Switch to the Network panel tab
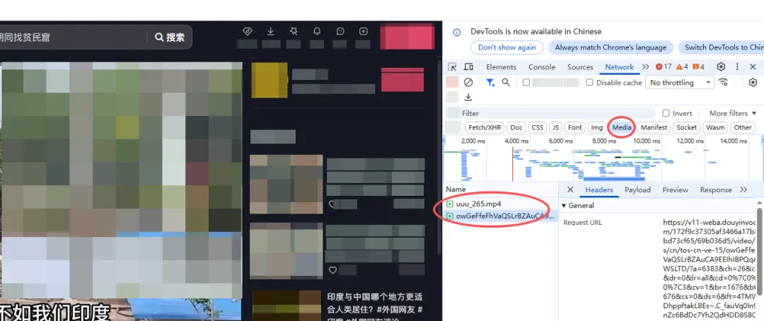Image resolution: width=764 pixels, height=321 pixels. click(619, 66)
